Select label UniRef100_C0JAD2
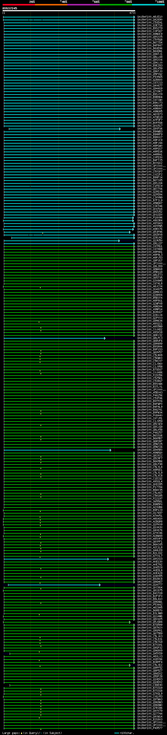This screenshot has height=735, width=167. (150, 330)
